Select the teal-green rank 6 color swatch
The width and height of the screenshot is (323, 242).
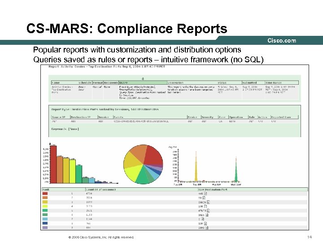tap(45, 215)
